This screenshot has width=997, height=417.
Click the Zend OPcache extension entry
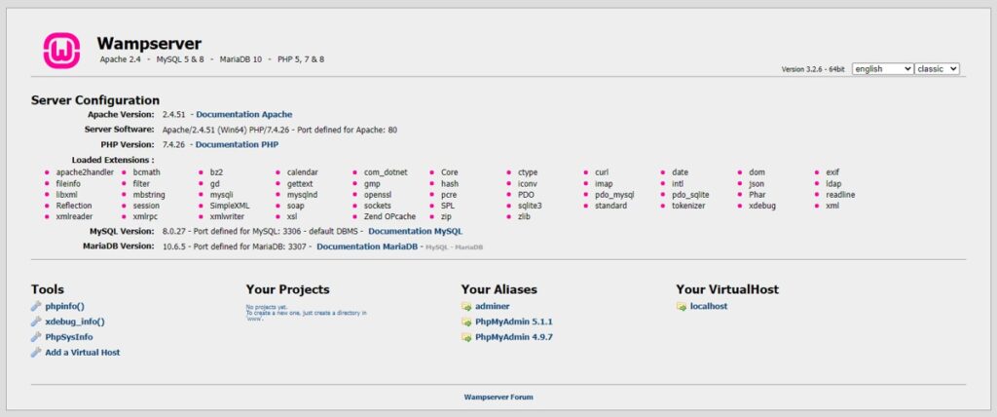(389, 216)
